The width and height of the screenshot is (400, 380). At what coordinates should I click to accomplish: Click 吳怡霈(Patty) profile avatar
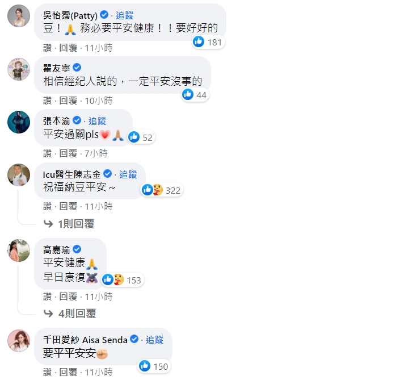click(19, 15)
